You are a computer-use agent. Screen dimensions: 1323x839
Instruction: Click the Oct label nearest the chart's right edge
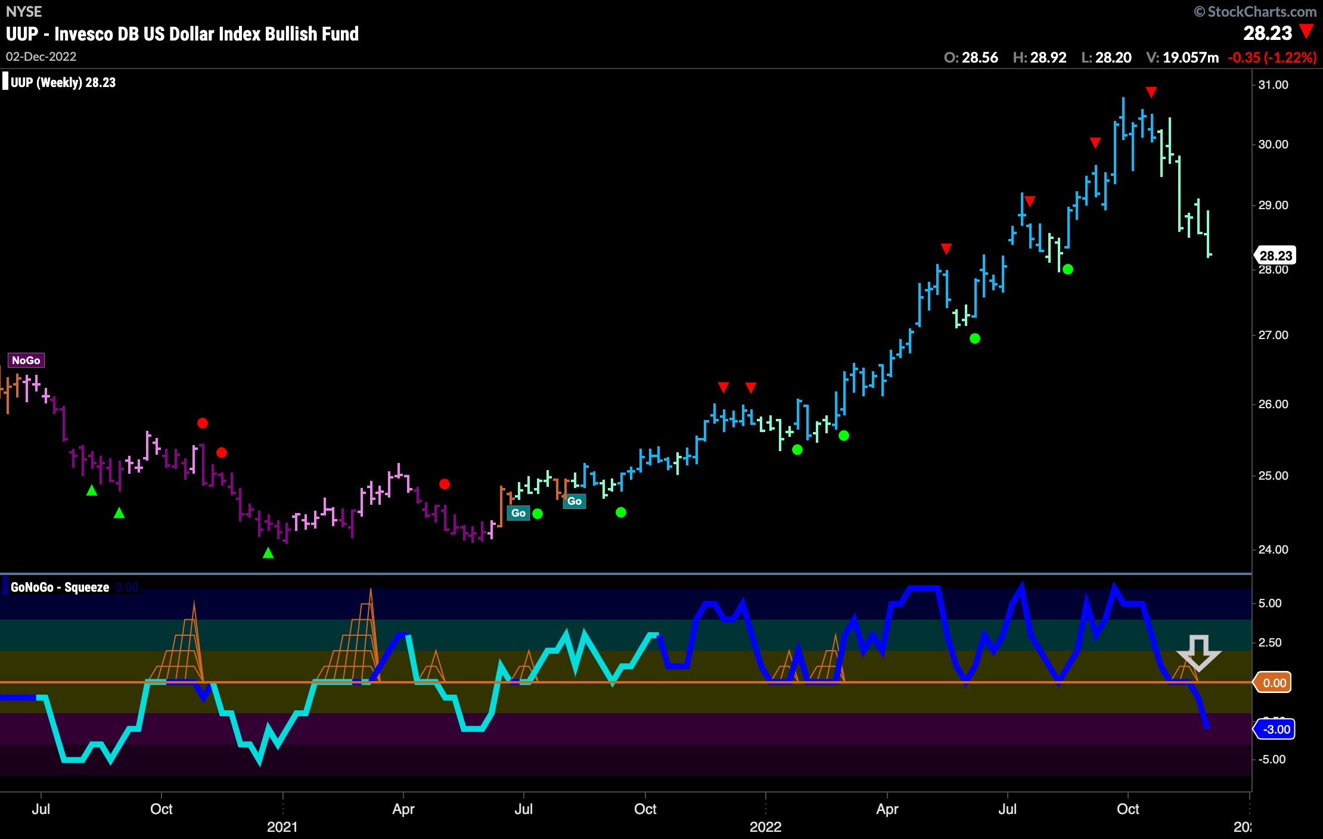click(x=1128, y=809)
